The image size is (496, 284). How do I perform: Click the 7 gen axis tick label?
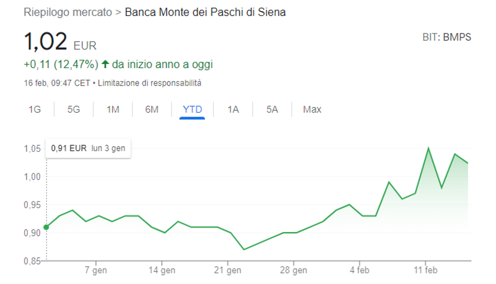pos(96,270)
